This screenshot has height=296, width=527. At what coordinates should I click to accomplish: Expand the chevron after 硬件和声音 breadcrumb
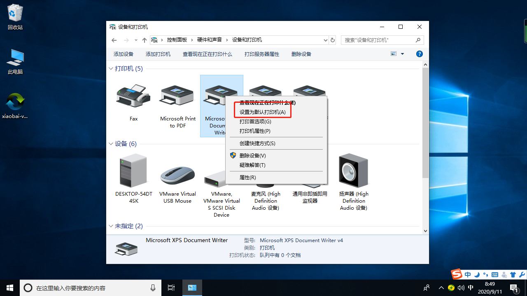coord(227,40)
